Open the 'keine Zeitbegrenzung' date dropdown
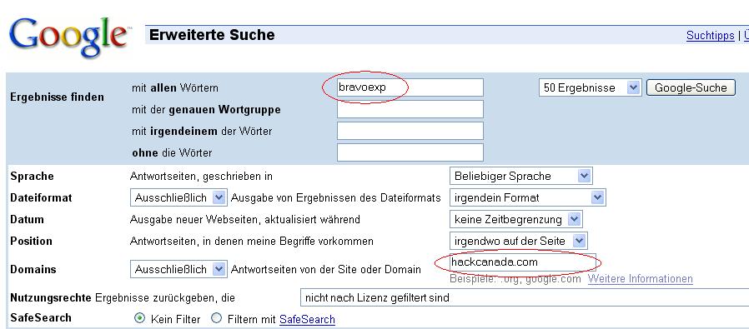Screen dimensions: 749x329 pyautogui.click(x=516, y=219)
